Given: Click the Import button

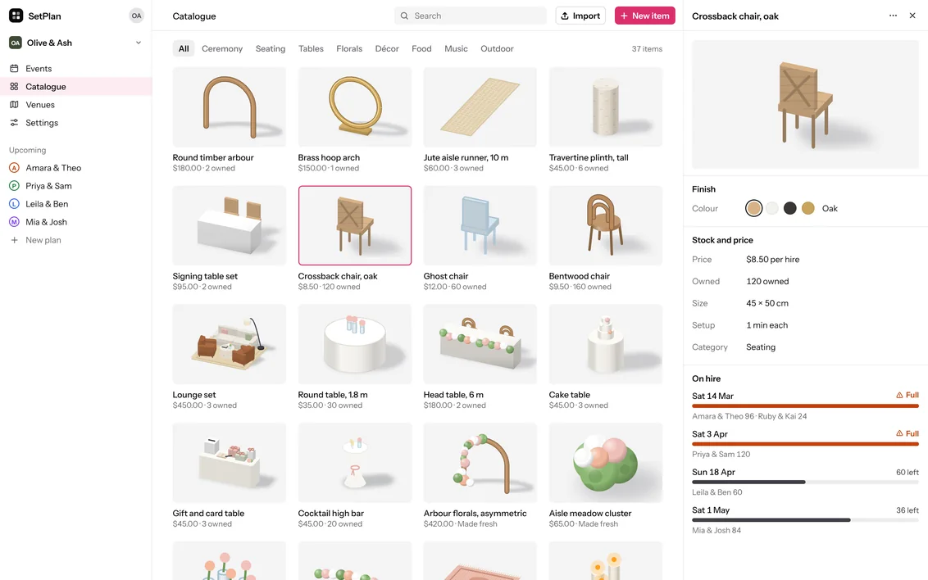Looking at the screenshot, I should pyautogui.click(x=580, y=16).
